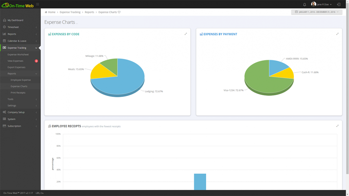349x196 pixels.
Task: Click the 'Lodging: 72.67%' label
Action: (154, 91)
